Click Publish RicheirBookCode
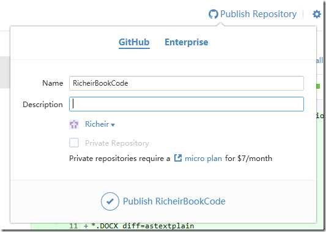326x232 pixels. [174, 201]
